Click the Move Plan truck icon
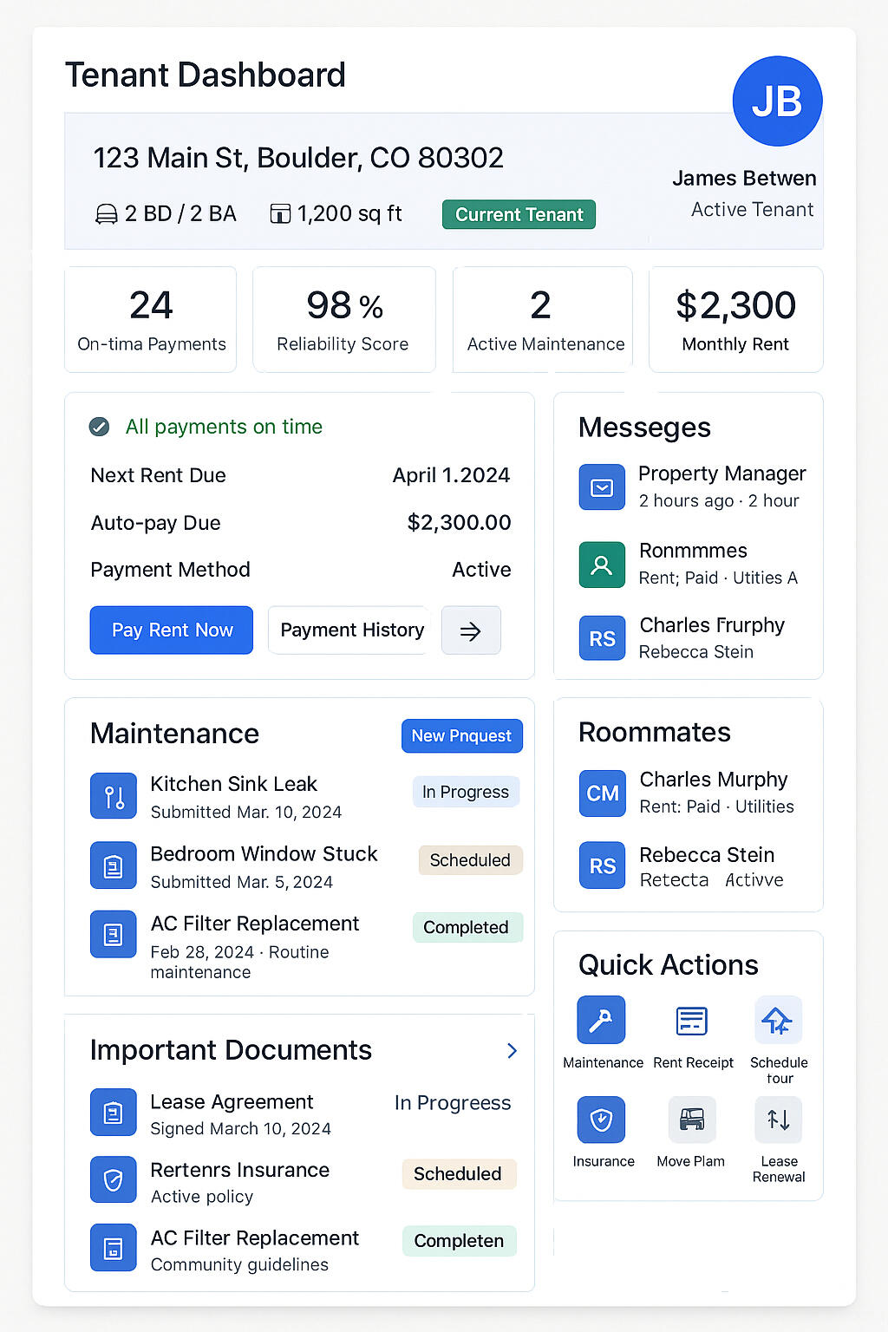 click(691, 1120)
